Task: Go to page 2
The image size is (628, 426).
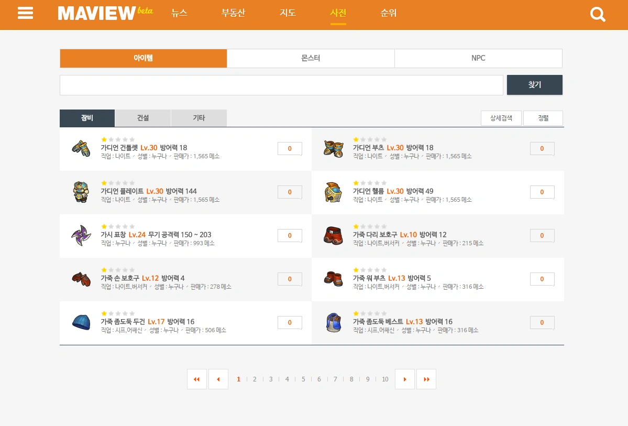Action: [255, 379]
